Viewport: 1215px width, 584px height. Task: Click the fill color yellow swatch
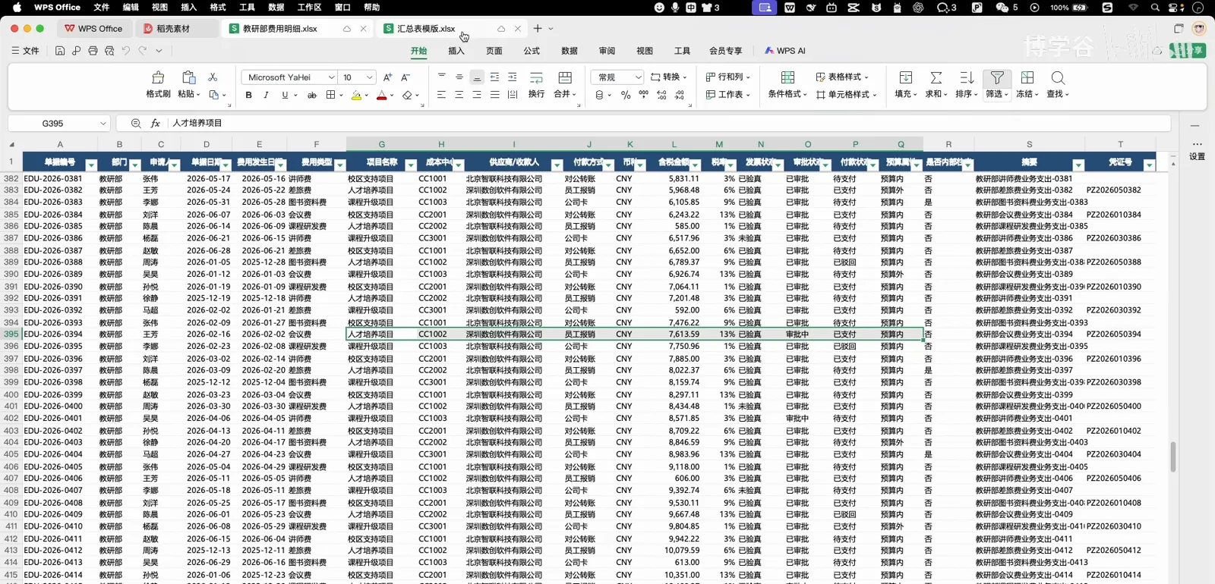pyautogui.click(x=356, y=96)
